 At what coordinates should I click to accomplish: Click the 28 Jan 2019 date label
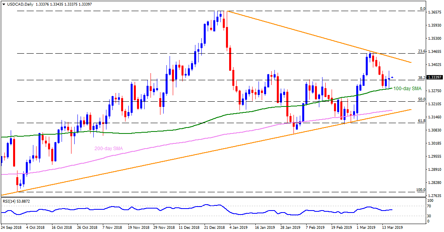point(290,228)
